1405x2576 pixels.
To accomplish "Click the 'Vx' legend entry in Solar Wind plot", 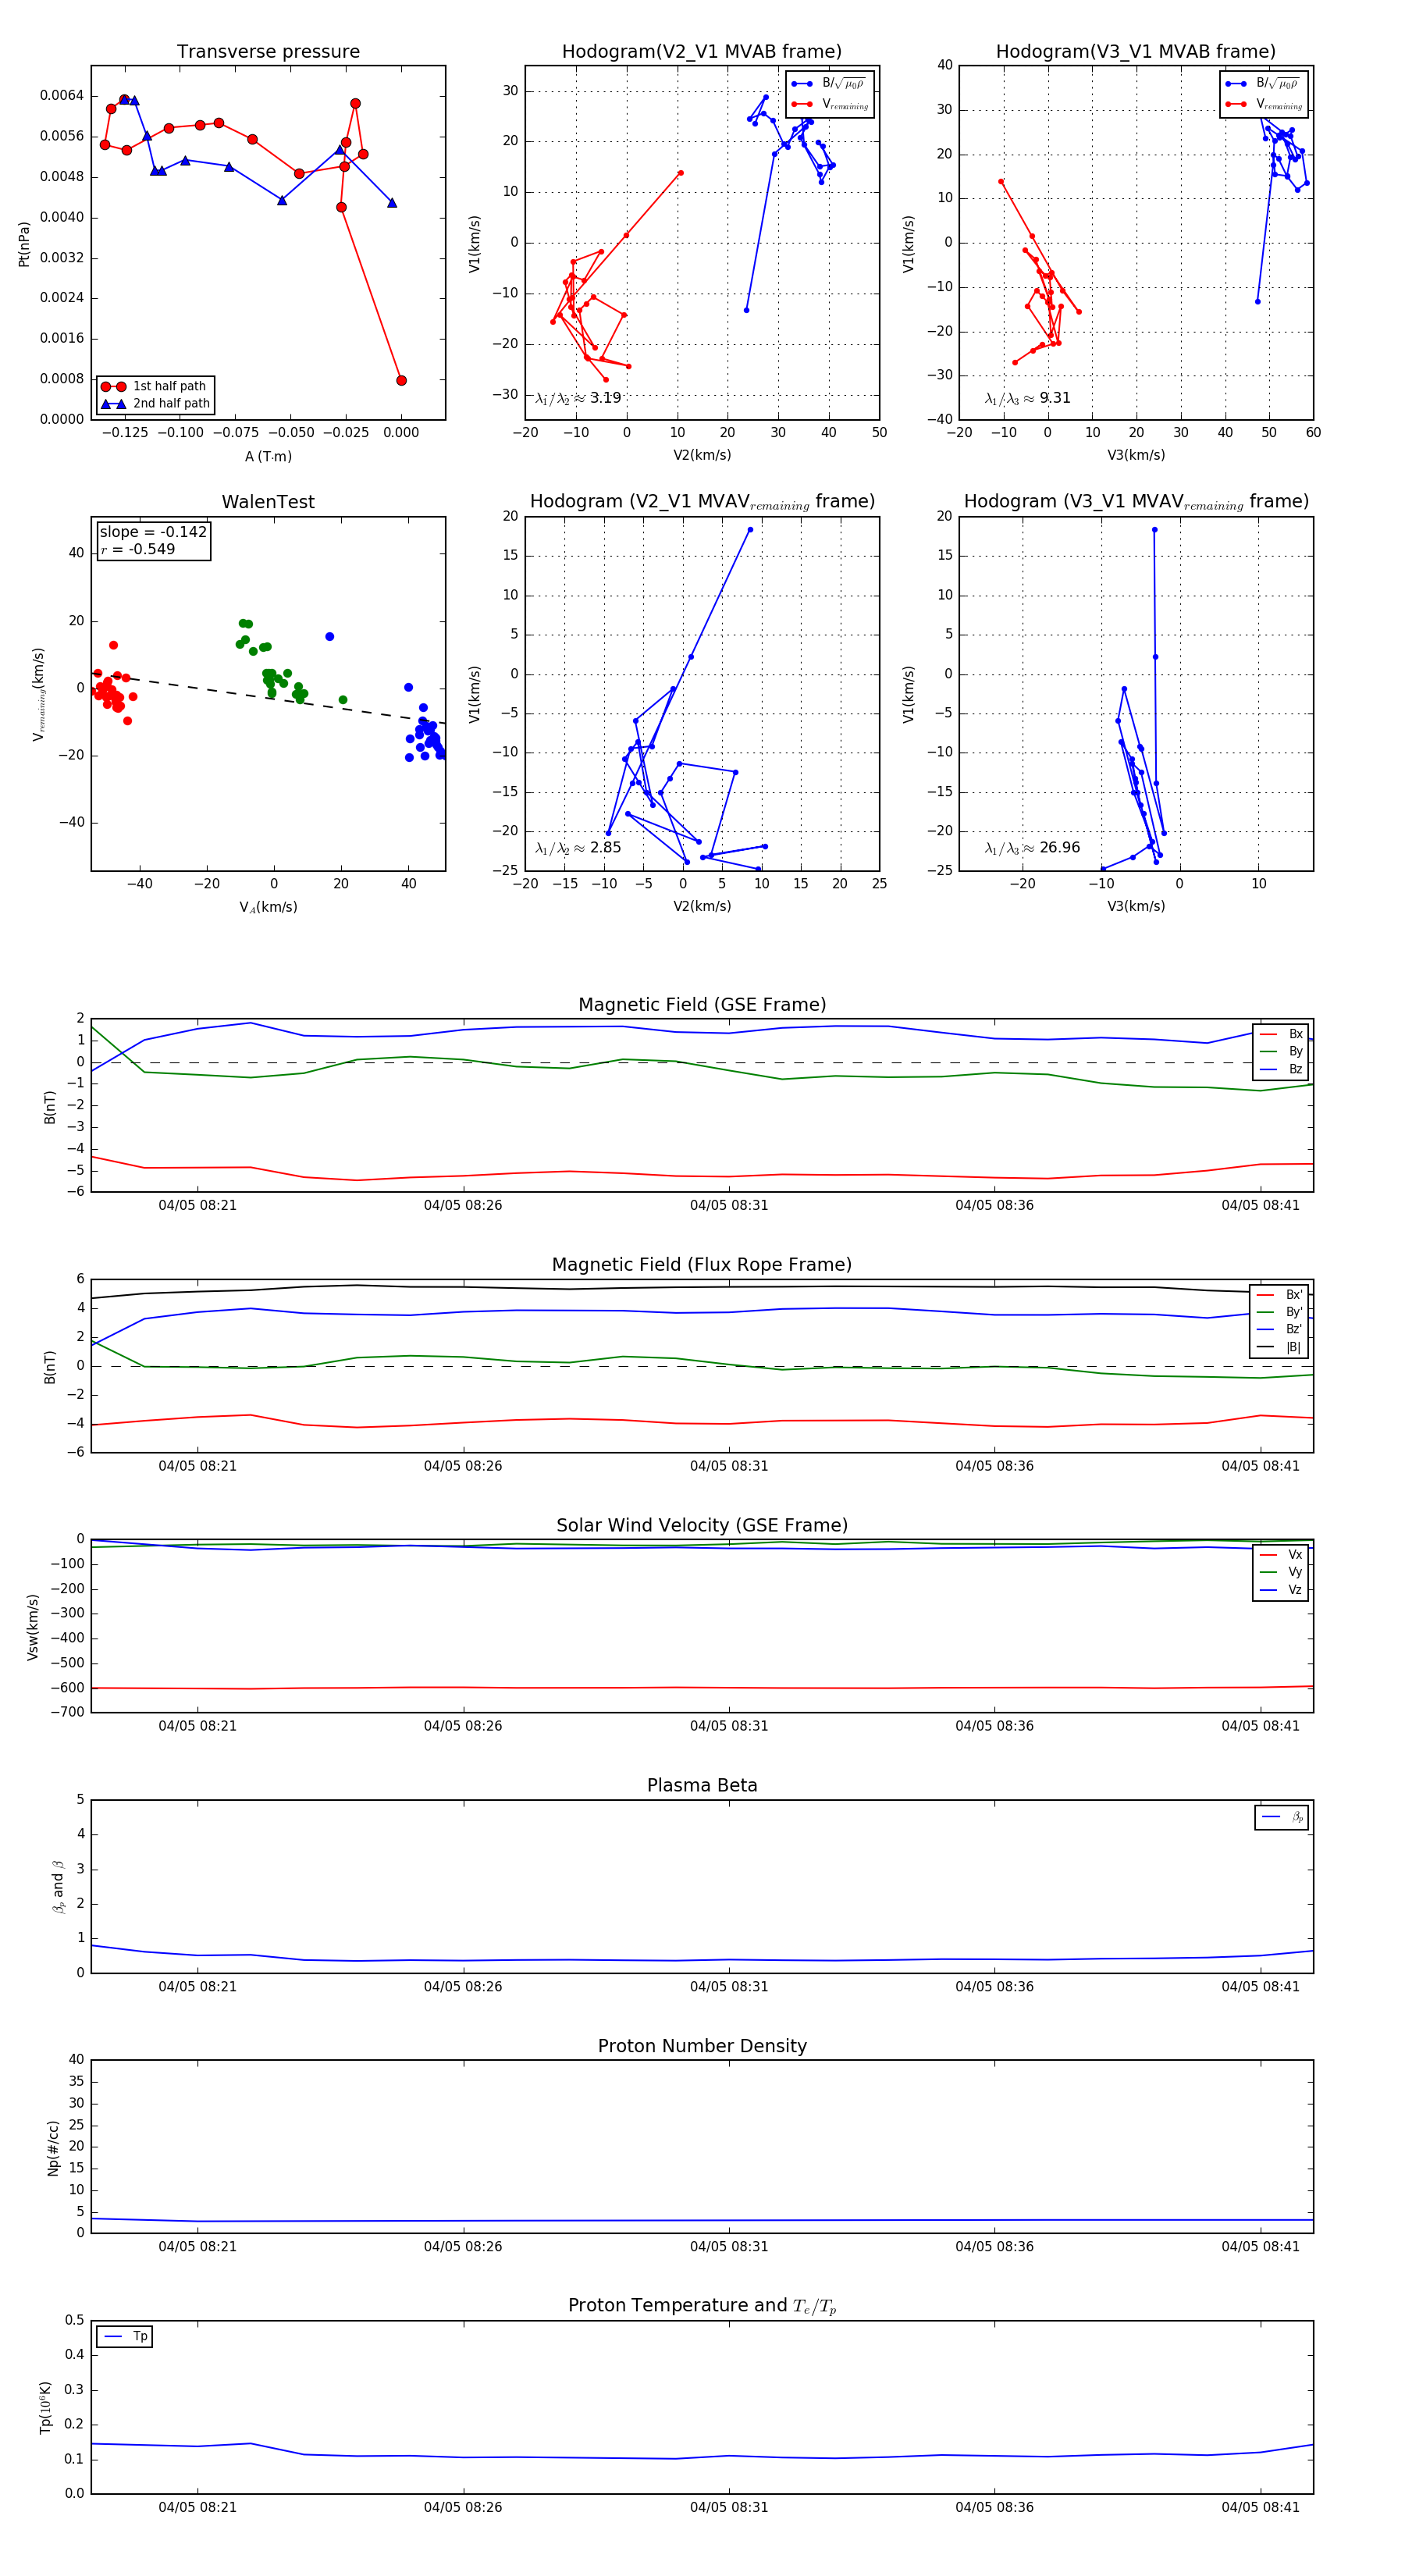I will click(1281, 1554).
